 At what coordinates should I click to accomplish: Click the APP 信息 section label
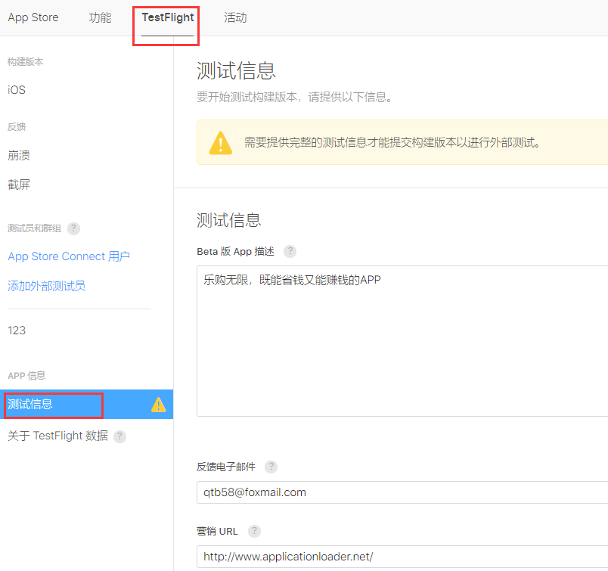tap(26, 375)
